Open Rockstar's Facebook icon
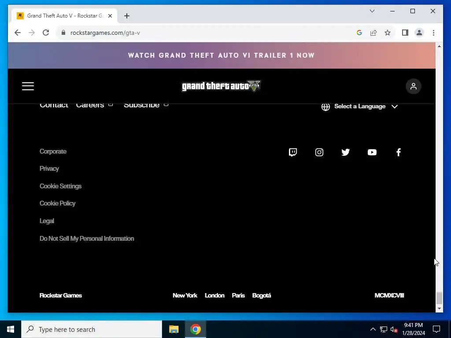The image size is (451, 338). coord(398,152)
